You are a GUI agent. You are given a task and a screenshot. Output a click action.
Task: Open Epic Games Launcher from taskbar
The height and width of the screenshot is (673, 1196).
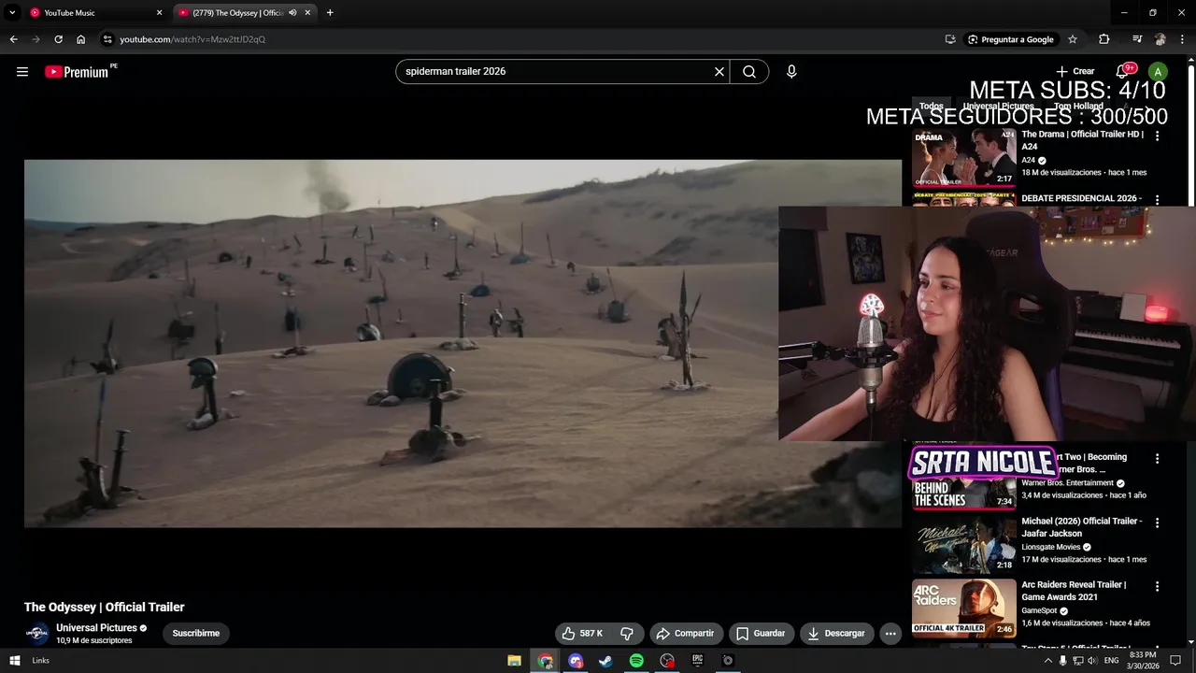697,661
